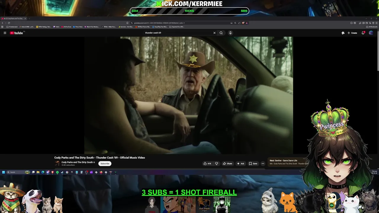Open the Brave Rewards triangle icon

247,23
